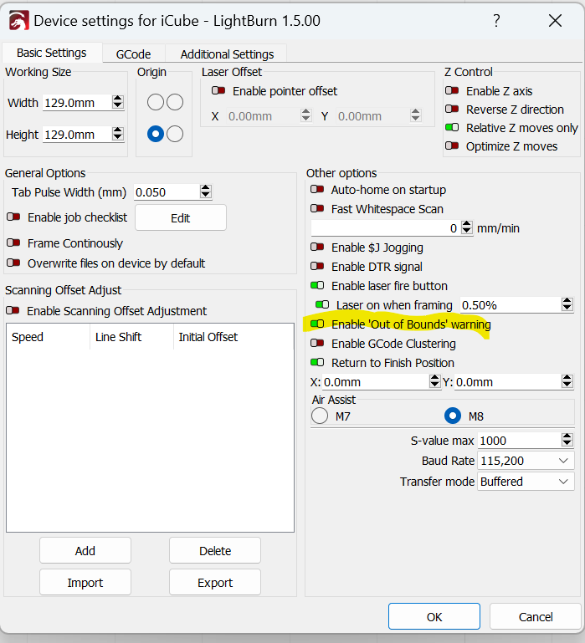Click the Tab Pulse Width stepper
585x643 pixels.
(206, 191)
